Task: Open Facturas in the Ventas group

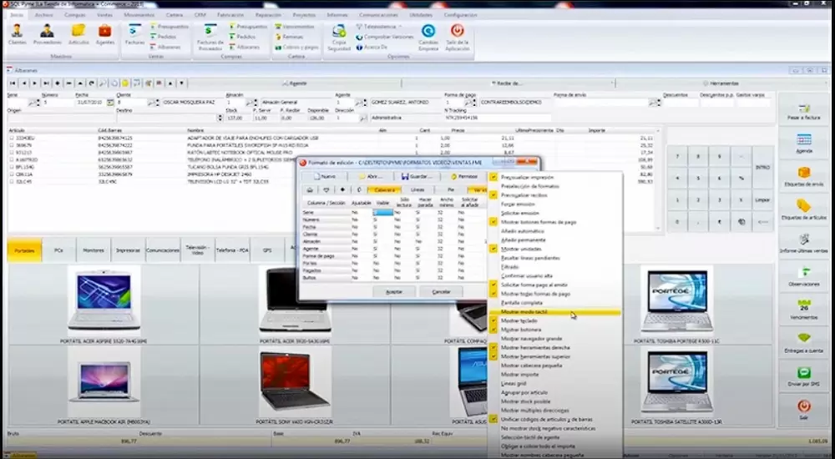Action: point(134,34)
